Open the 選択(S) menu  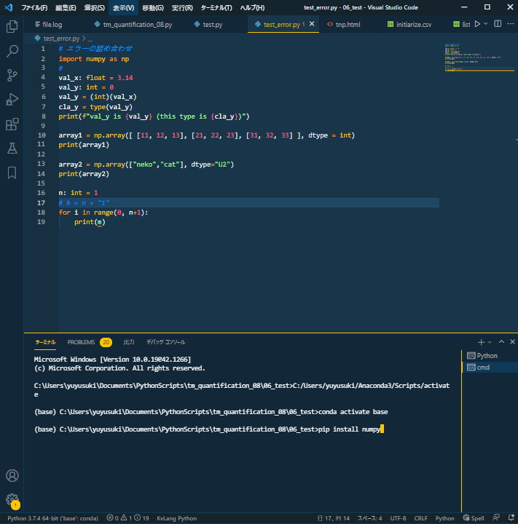click(x=94, y=7)
